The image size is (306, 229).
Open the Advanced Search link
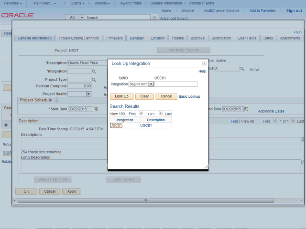174,18
